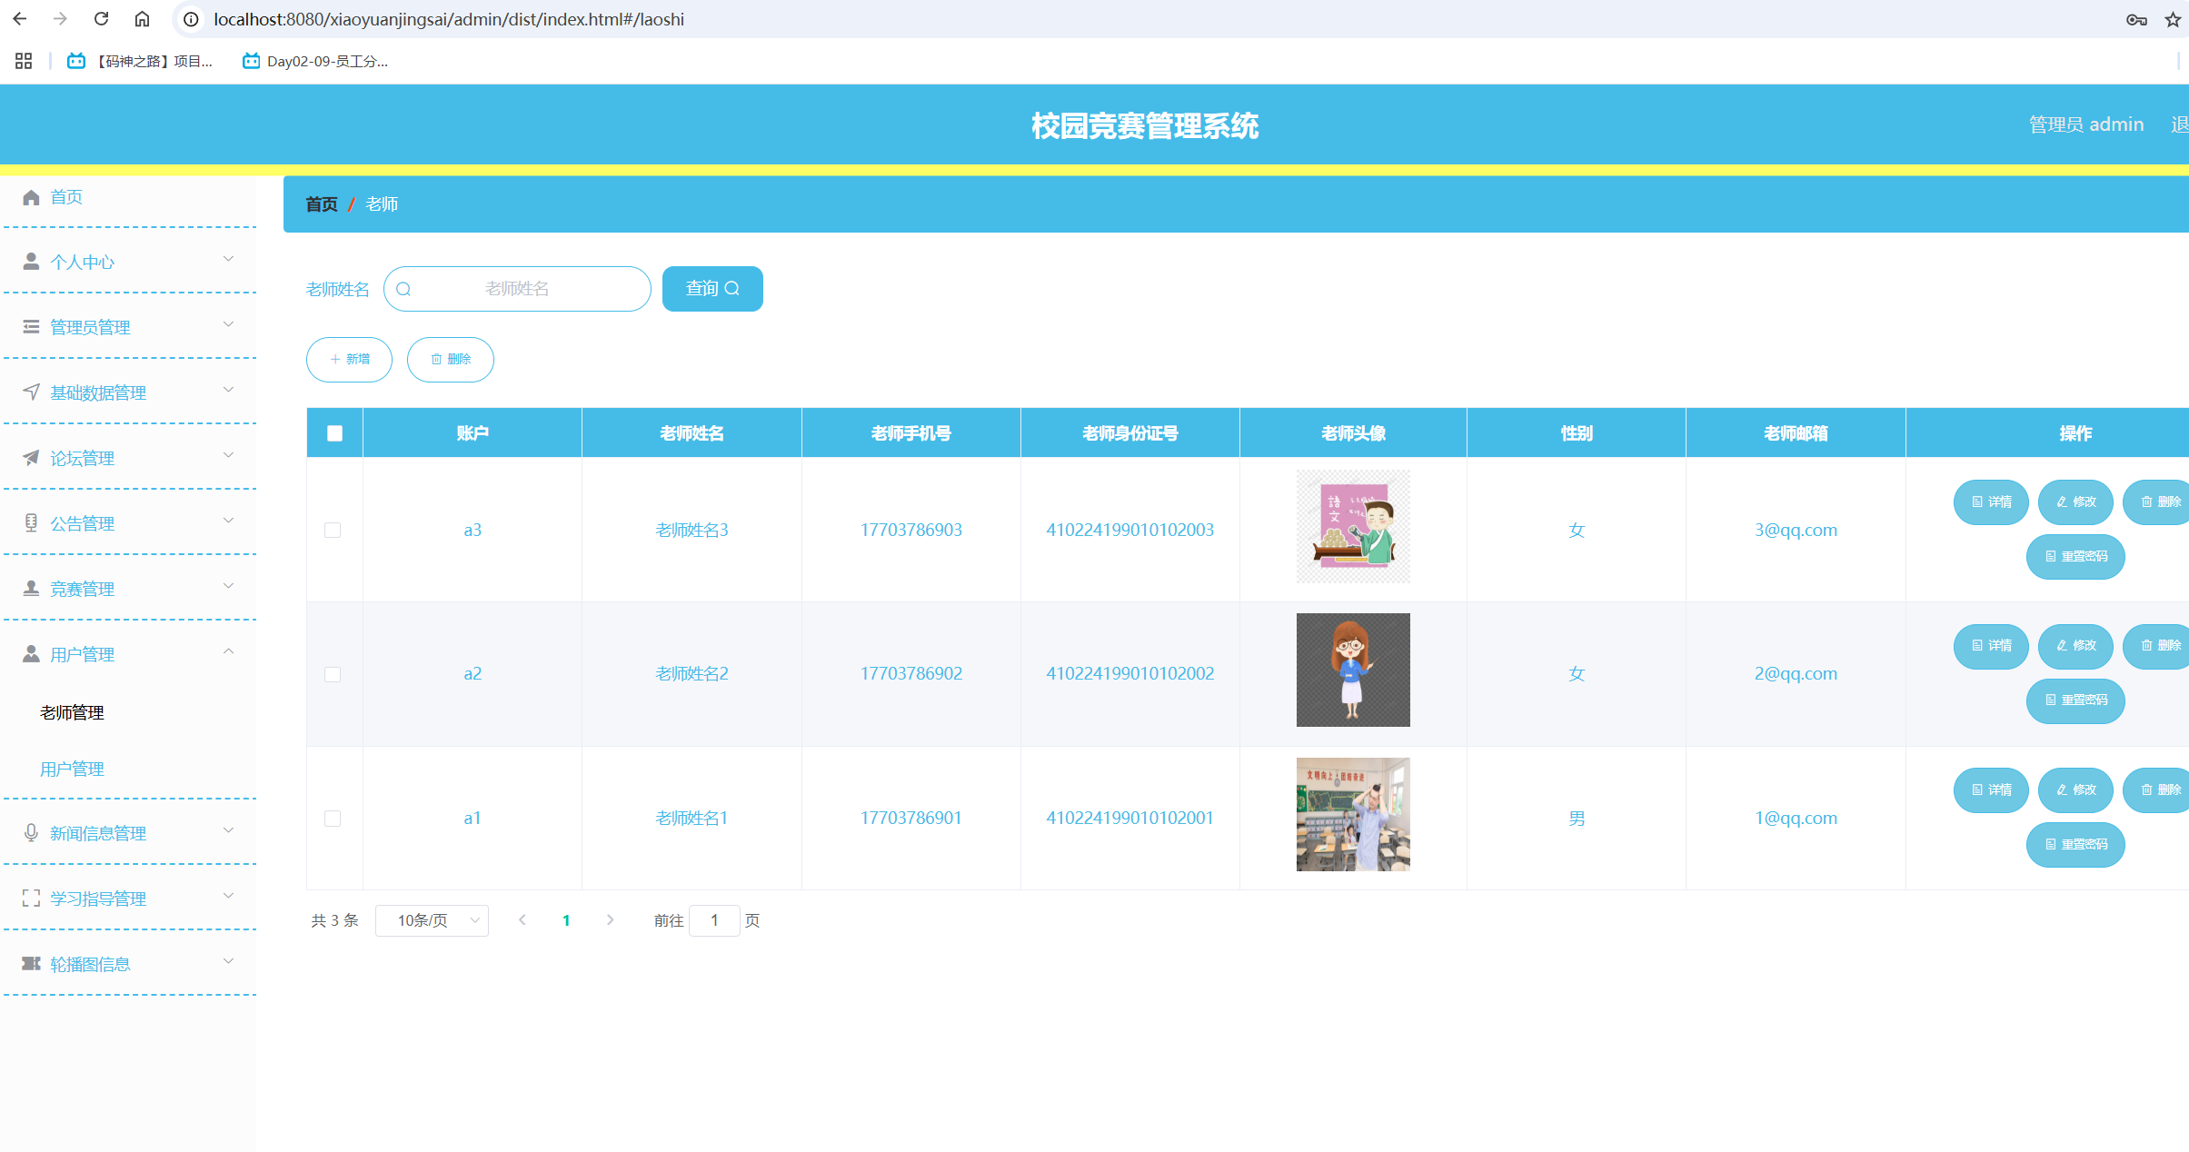2189x1152 pixels.
Task: Click the 老师姓名 search input field
Action: 517,289
